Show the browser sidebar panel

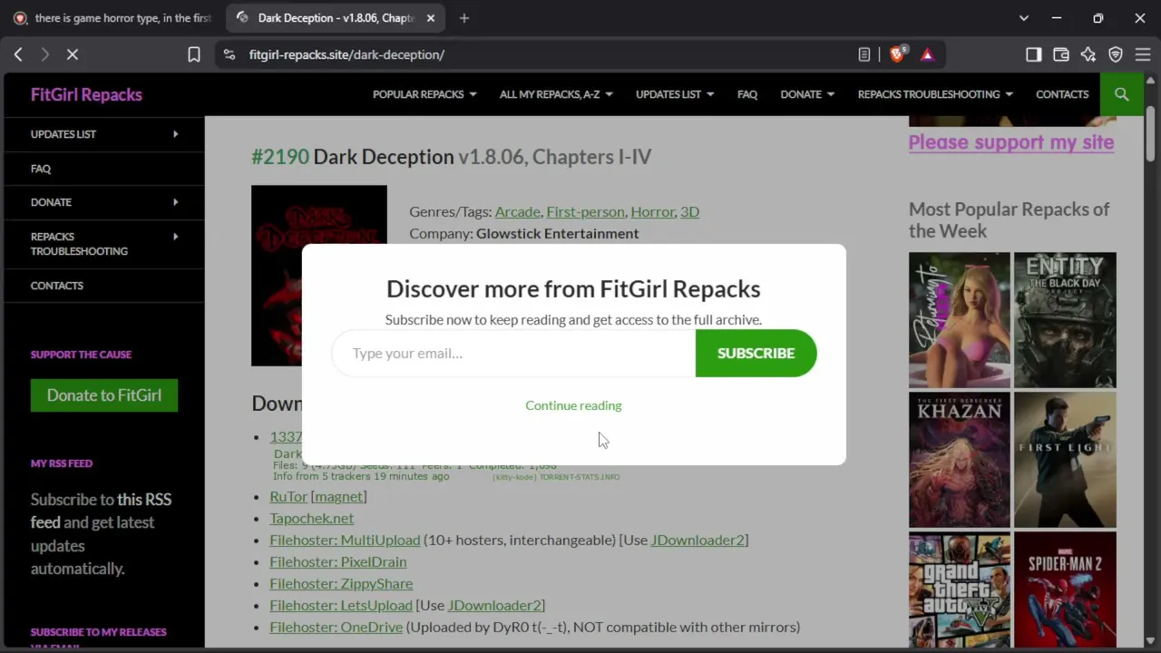(x=1033, y=54)
